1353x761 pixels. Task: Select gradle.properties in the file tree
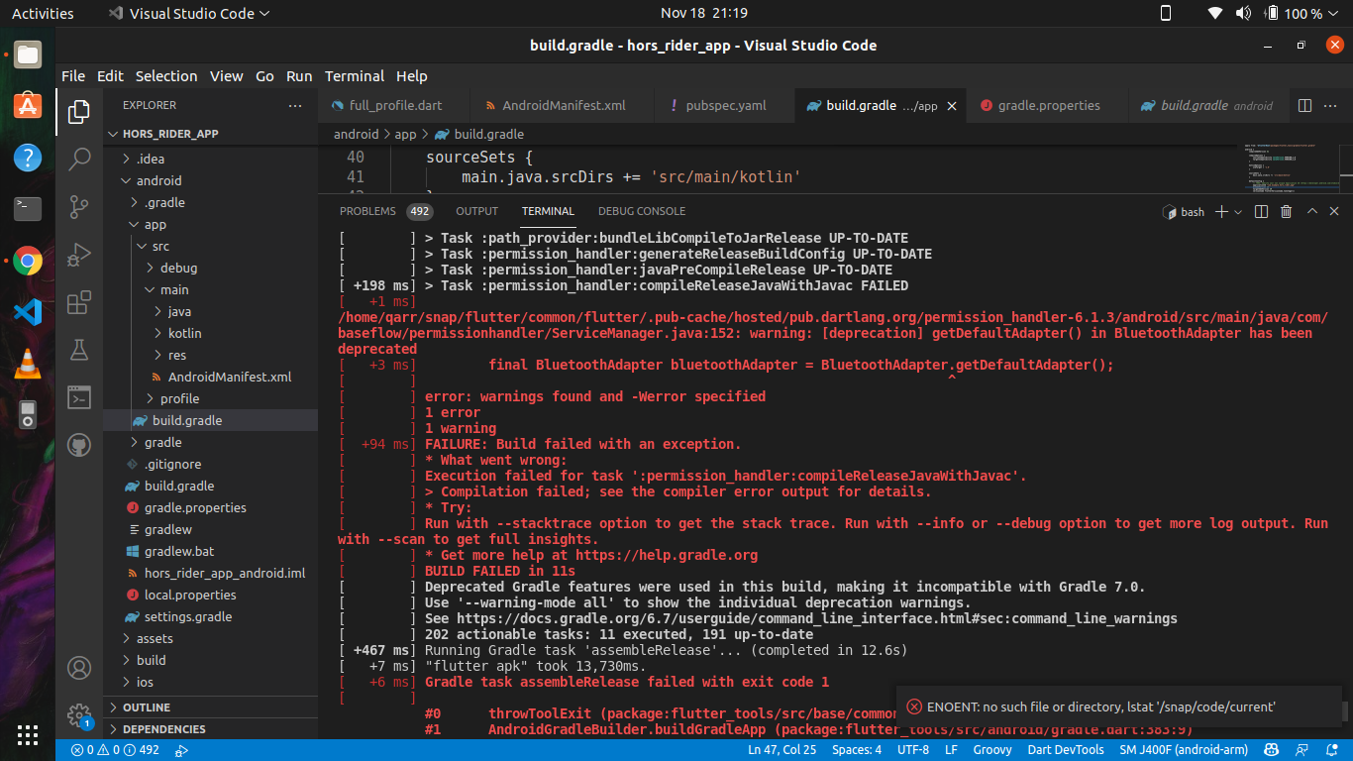[195, 507]
